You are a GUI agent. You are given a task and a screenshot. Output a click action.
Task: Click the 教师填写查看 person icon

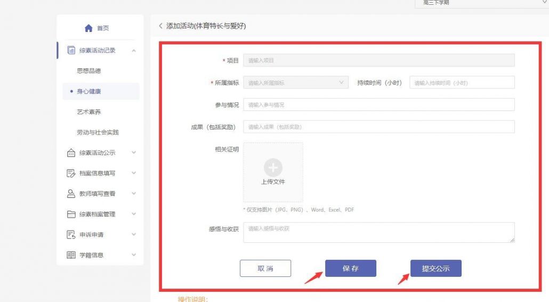(x=71, y=194)
